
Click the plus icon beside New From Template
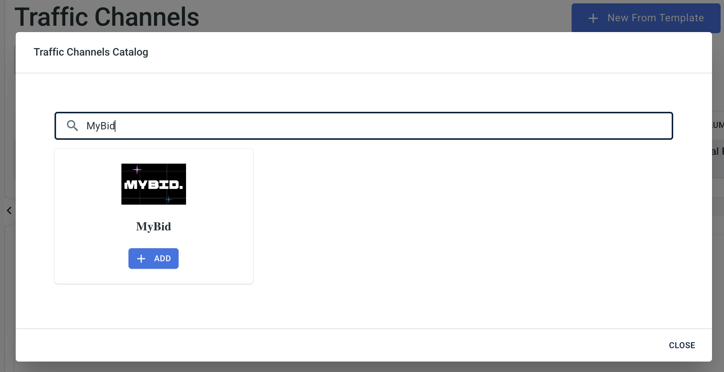[x=593, y=18]
